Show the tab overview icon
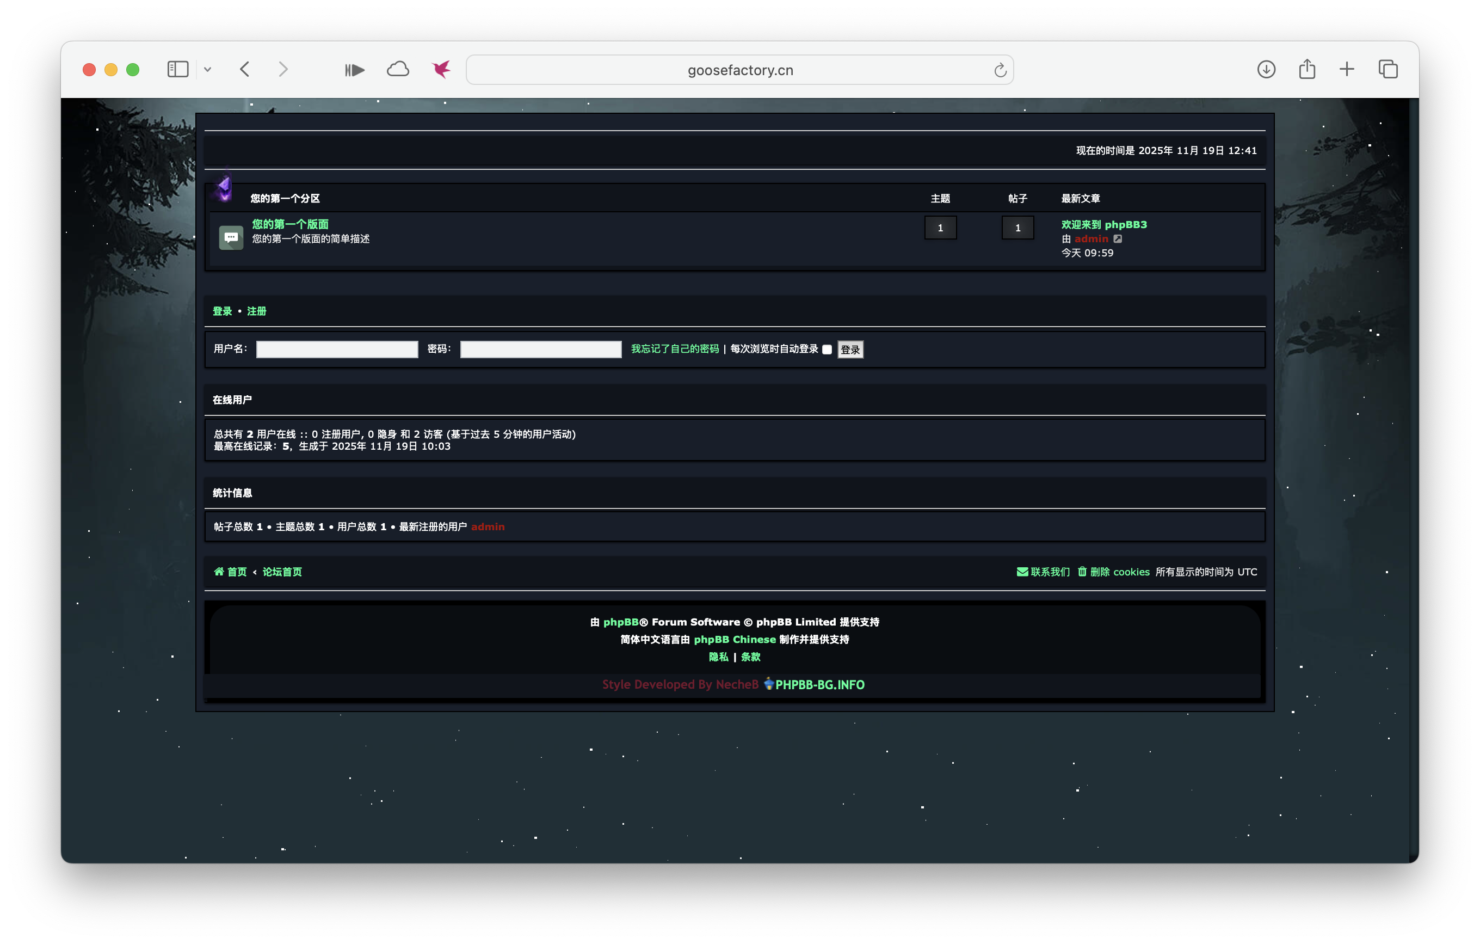Viewport: 1480px width, 944px height. [x=1388, y=70]
